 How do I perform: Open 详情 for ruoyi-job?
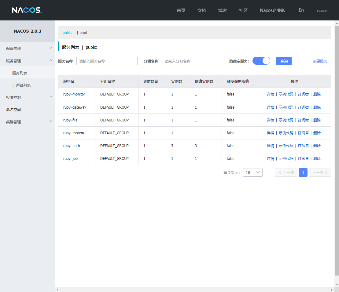pyautogui.click(x=270, y=158)
